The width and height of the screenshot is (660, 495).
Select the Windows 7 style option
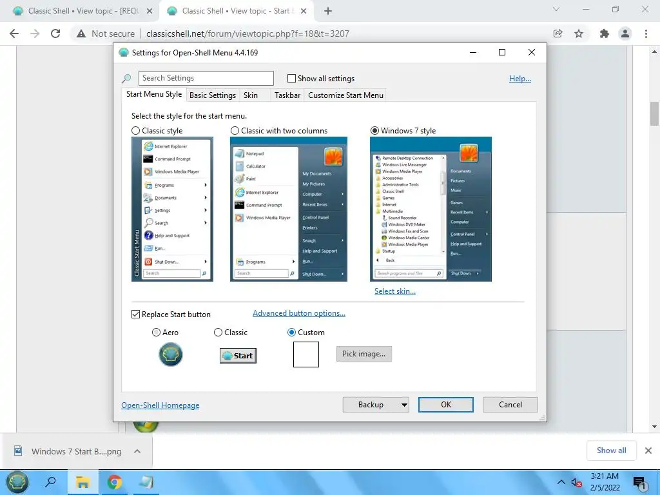[x=374, y=131]
